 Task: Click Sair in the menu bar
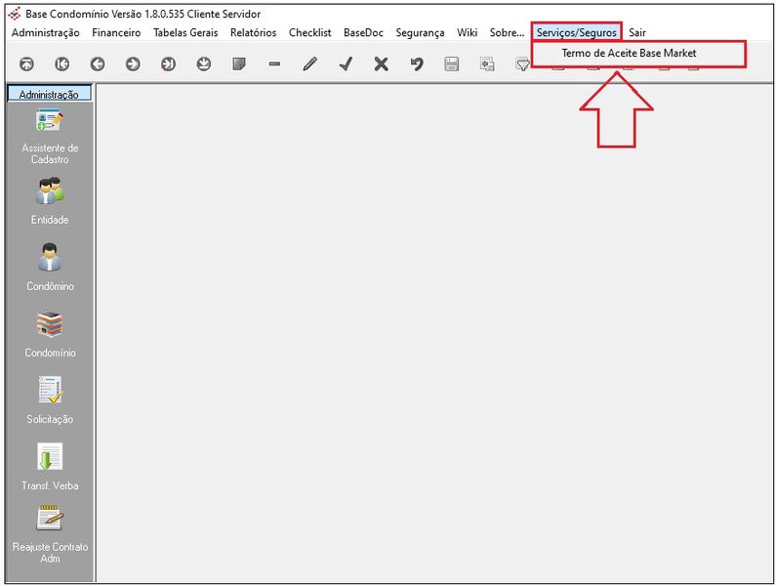click(637, 32)
